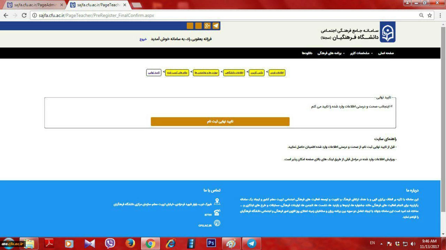Screen dimensions: 446x250
Task: Reload the page with the refresh icon
Action: [x=24, y=15]
